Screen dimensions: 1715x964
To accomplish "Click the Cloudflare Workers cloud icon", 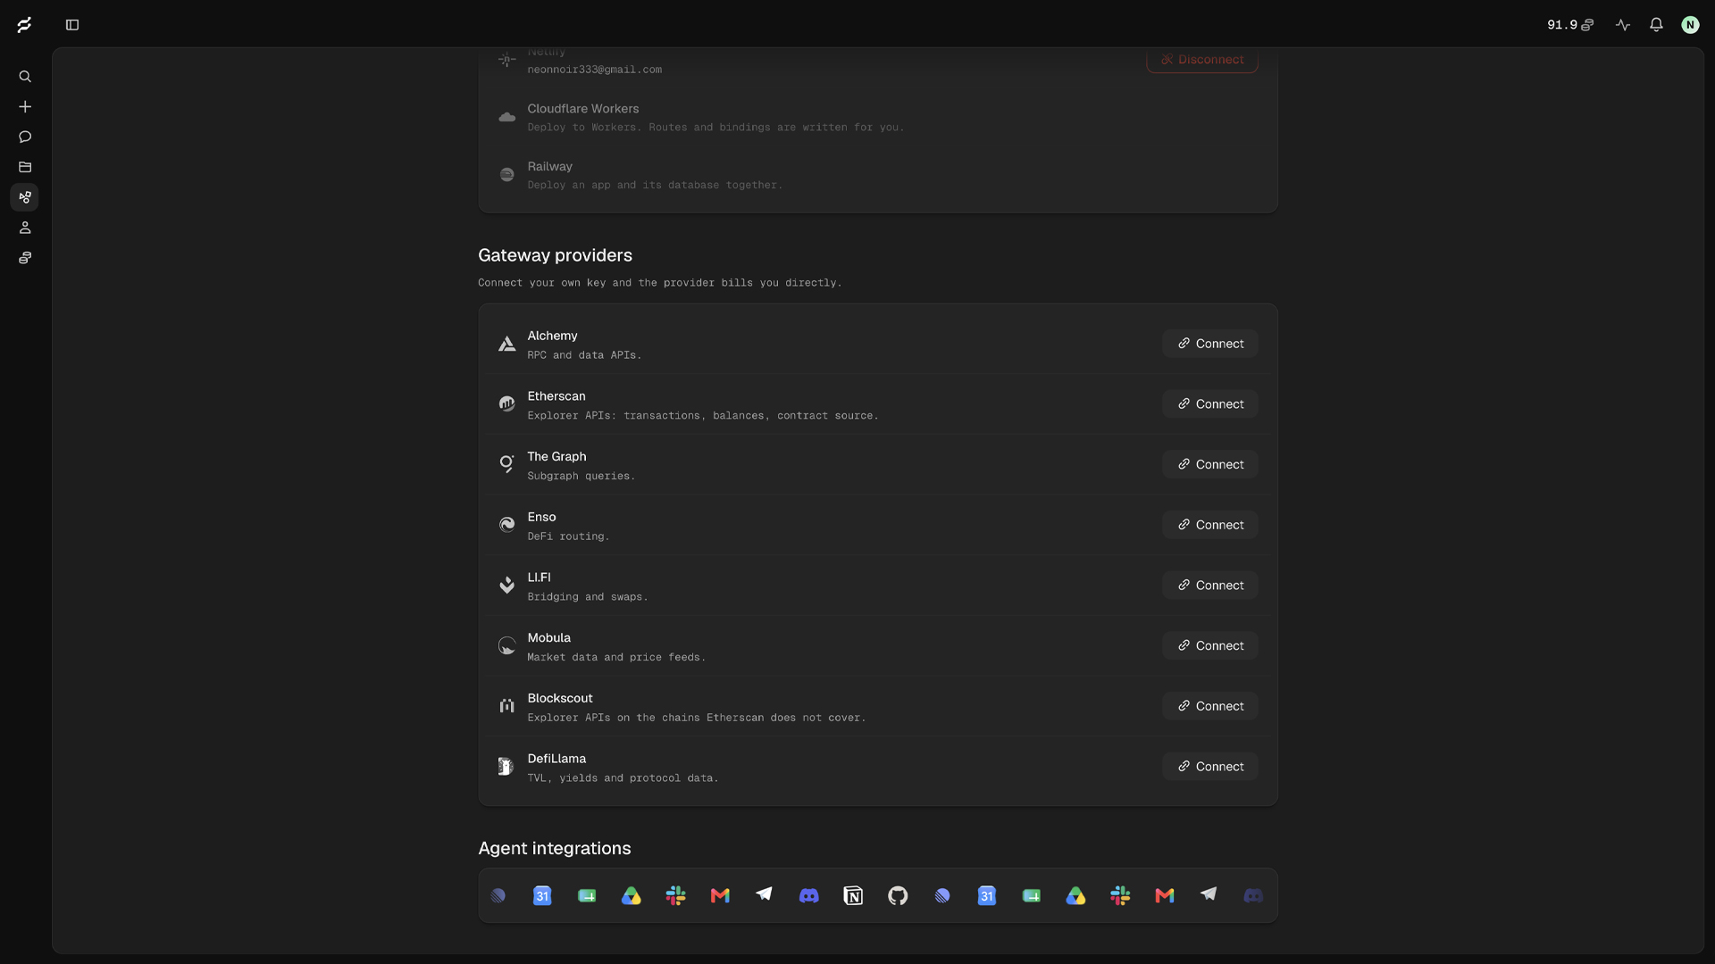I will pyautogui.click(x=507, y=117).
